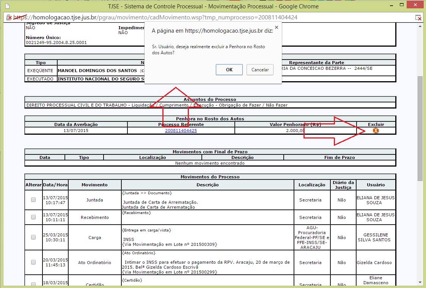Select the Alterar checkbox for the Carga movement
The height and width of the screenshot is (288, 426).
tap(33, 237)
